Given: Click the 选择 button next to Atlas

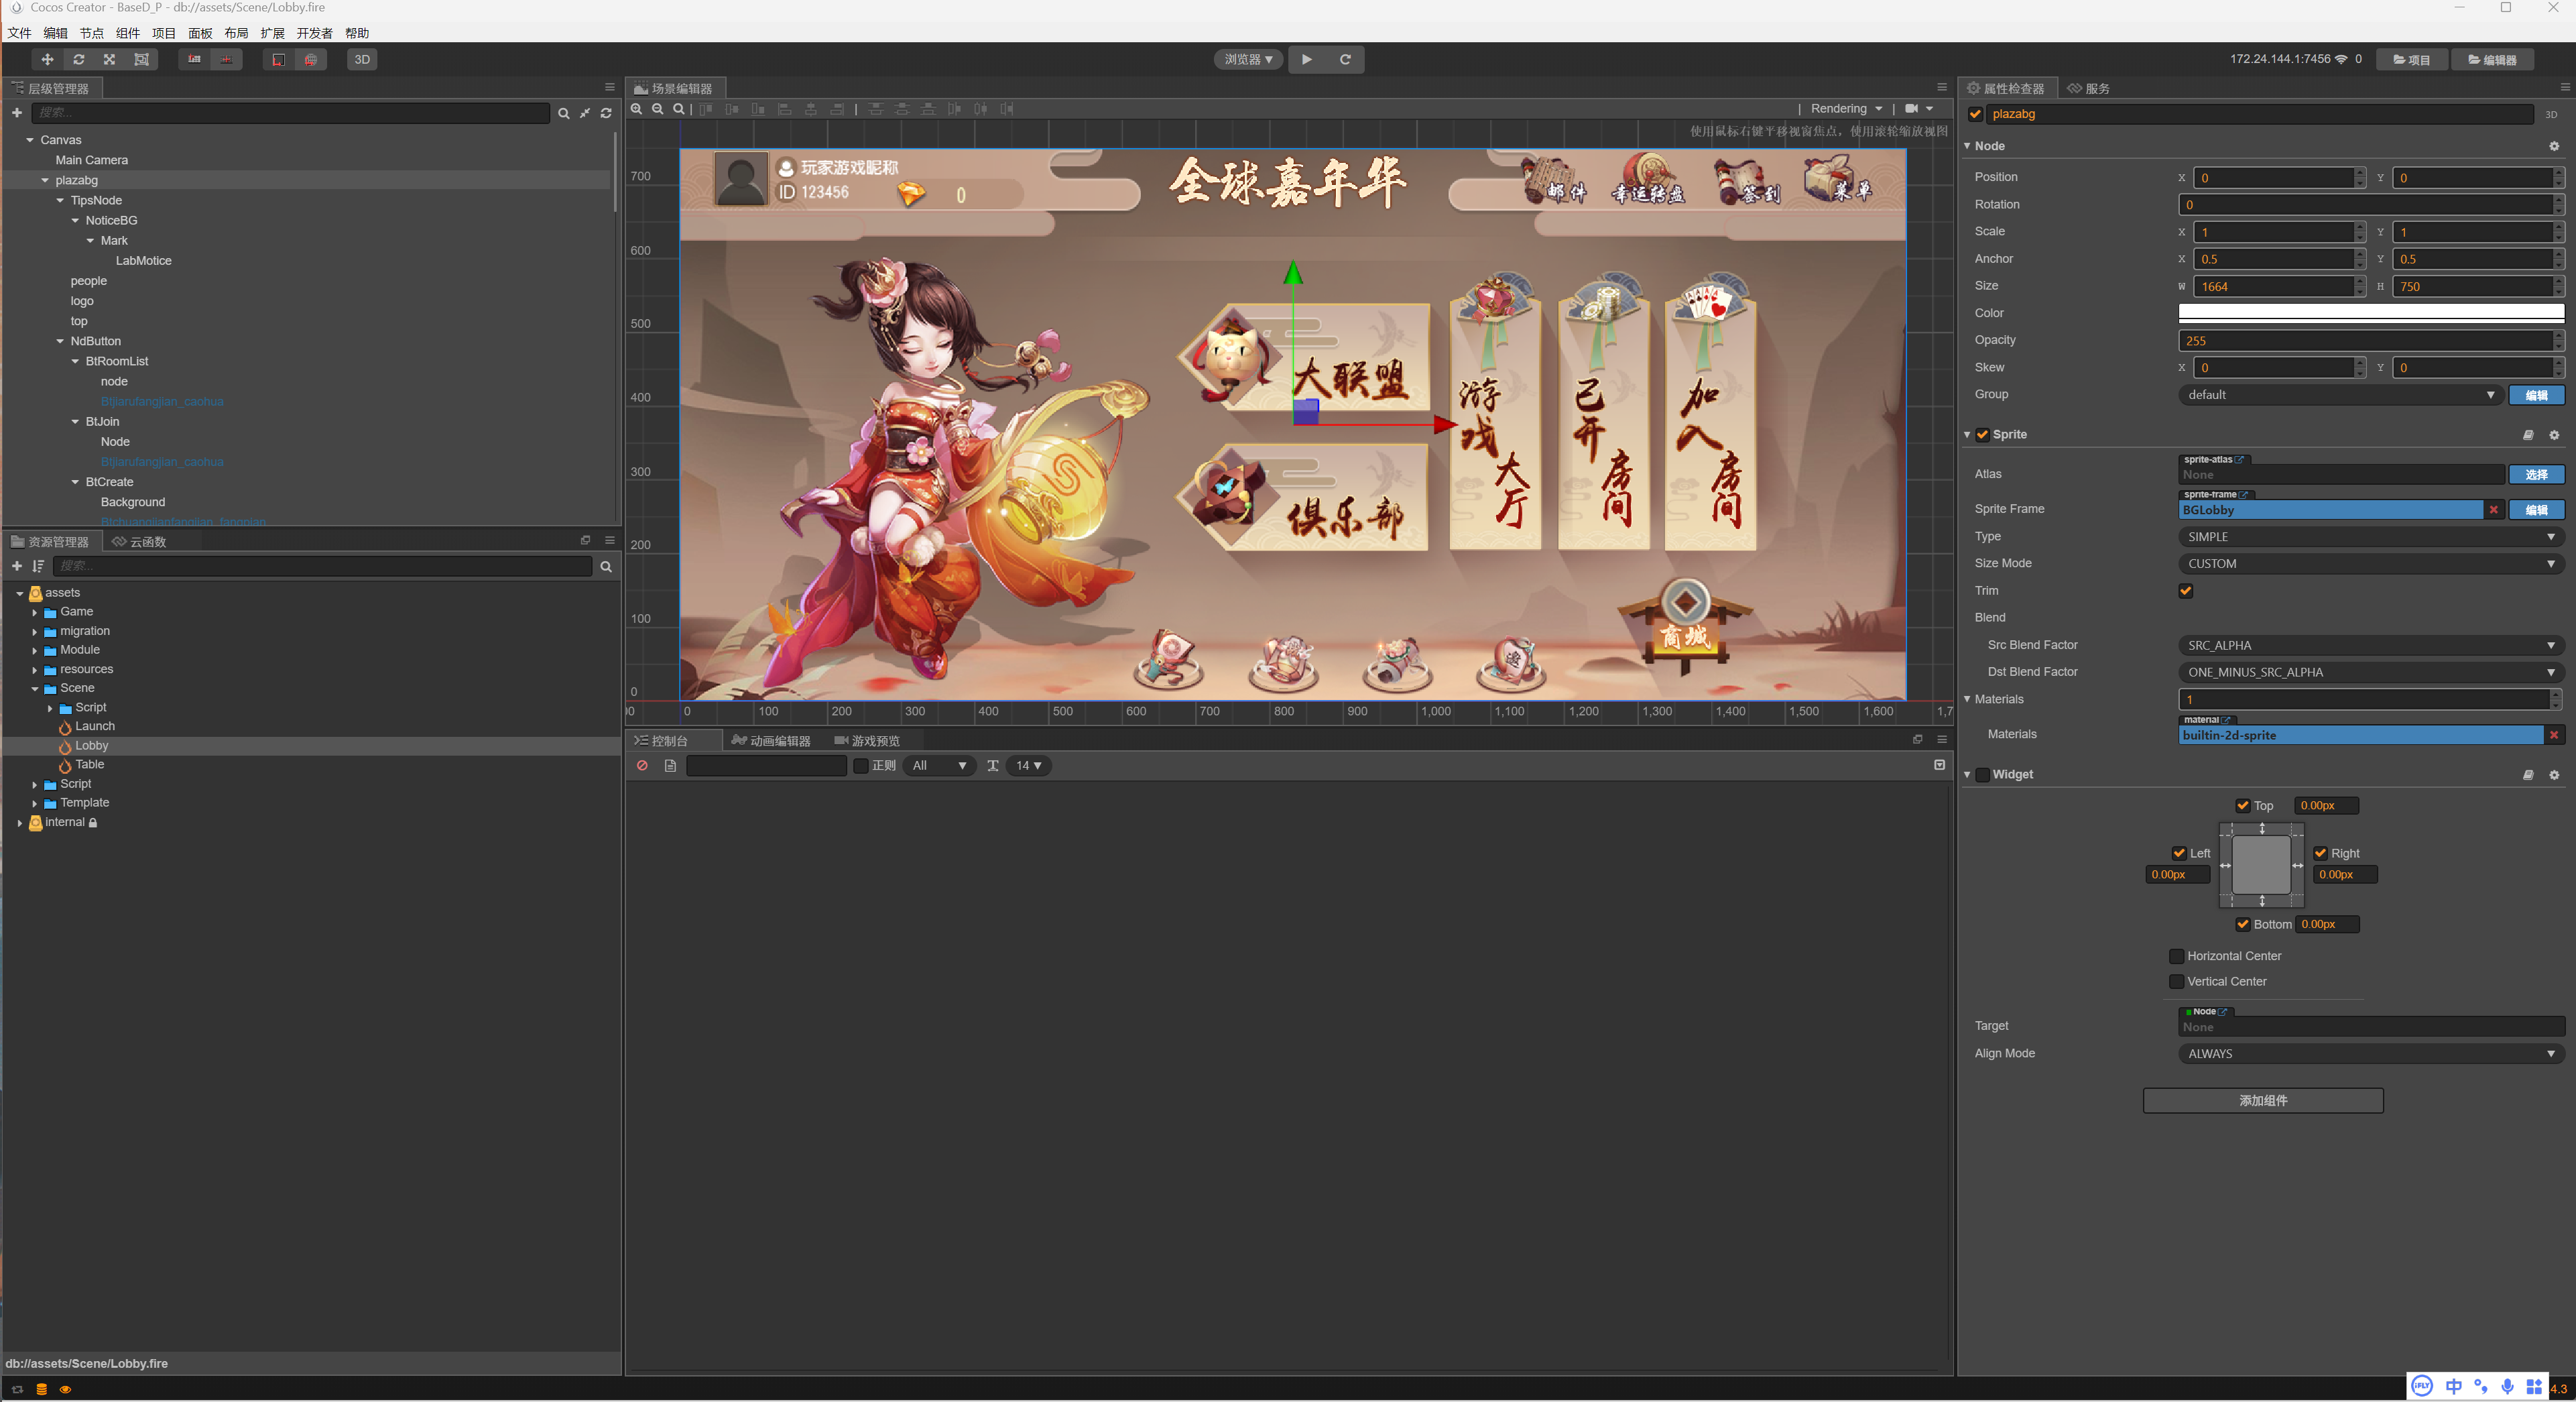Looking at the screenshot, I should [2536, 475].
